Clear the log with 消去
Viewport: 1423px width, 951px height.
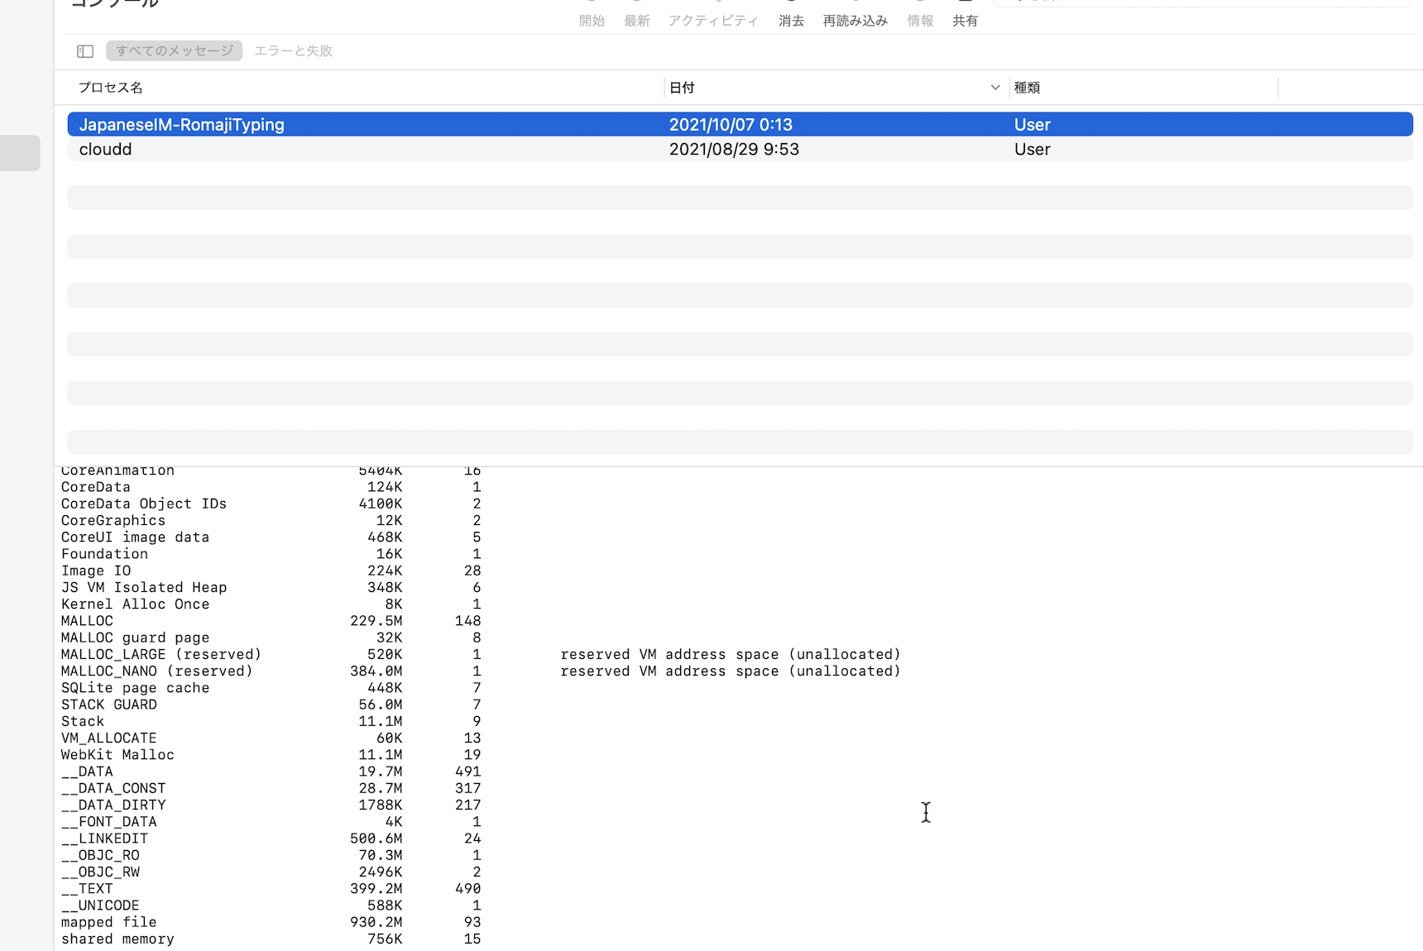coord(791,20)
